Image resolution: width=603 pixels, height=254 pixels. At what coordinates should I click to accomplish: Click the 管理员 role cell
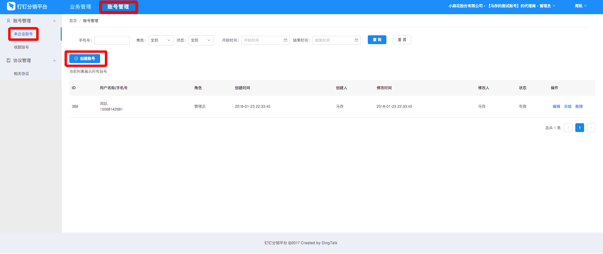point(200,107)
